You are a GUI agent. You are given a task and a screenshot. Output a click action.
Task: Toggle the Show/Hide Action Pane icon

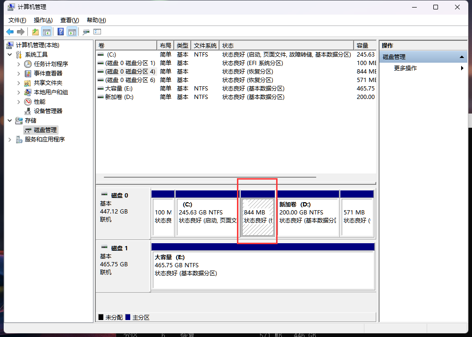tap(72, 32)
